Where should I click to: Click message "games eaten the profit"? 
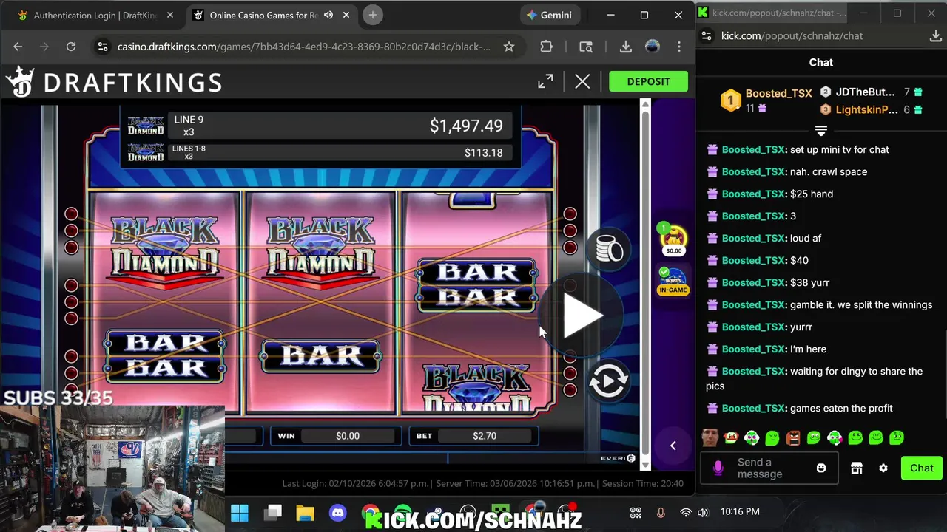(x=841, y=408)
